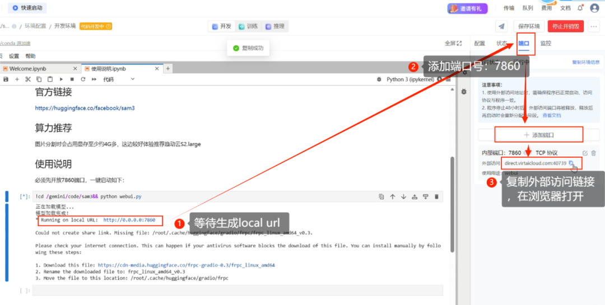This screenshot has height=305, width=605.
Task: Open the 帮助 menu
Action: coord(30,56)
